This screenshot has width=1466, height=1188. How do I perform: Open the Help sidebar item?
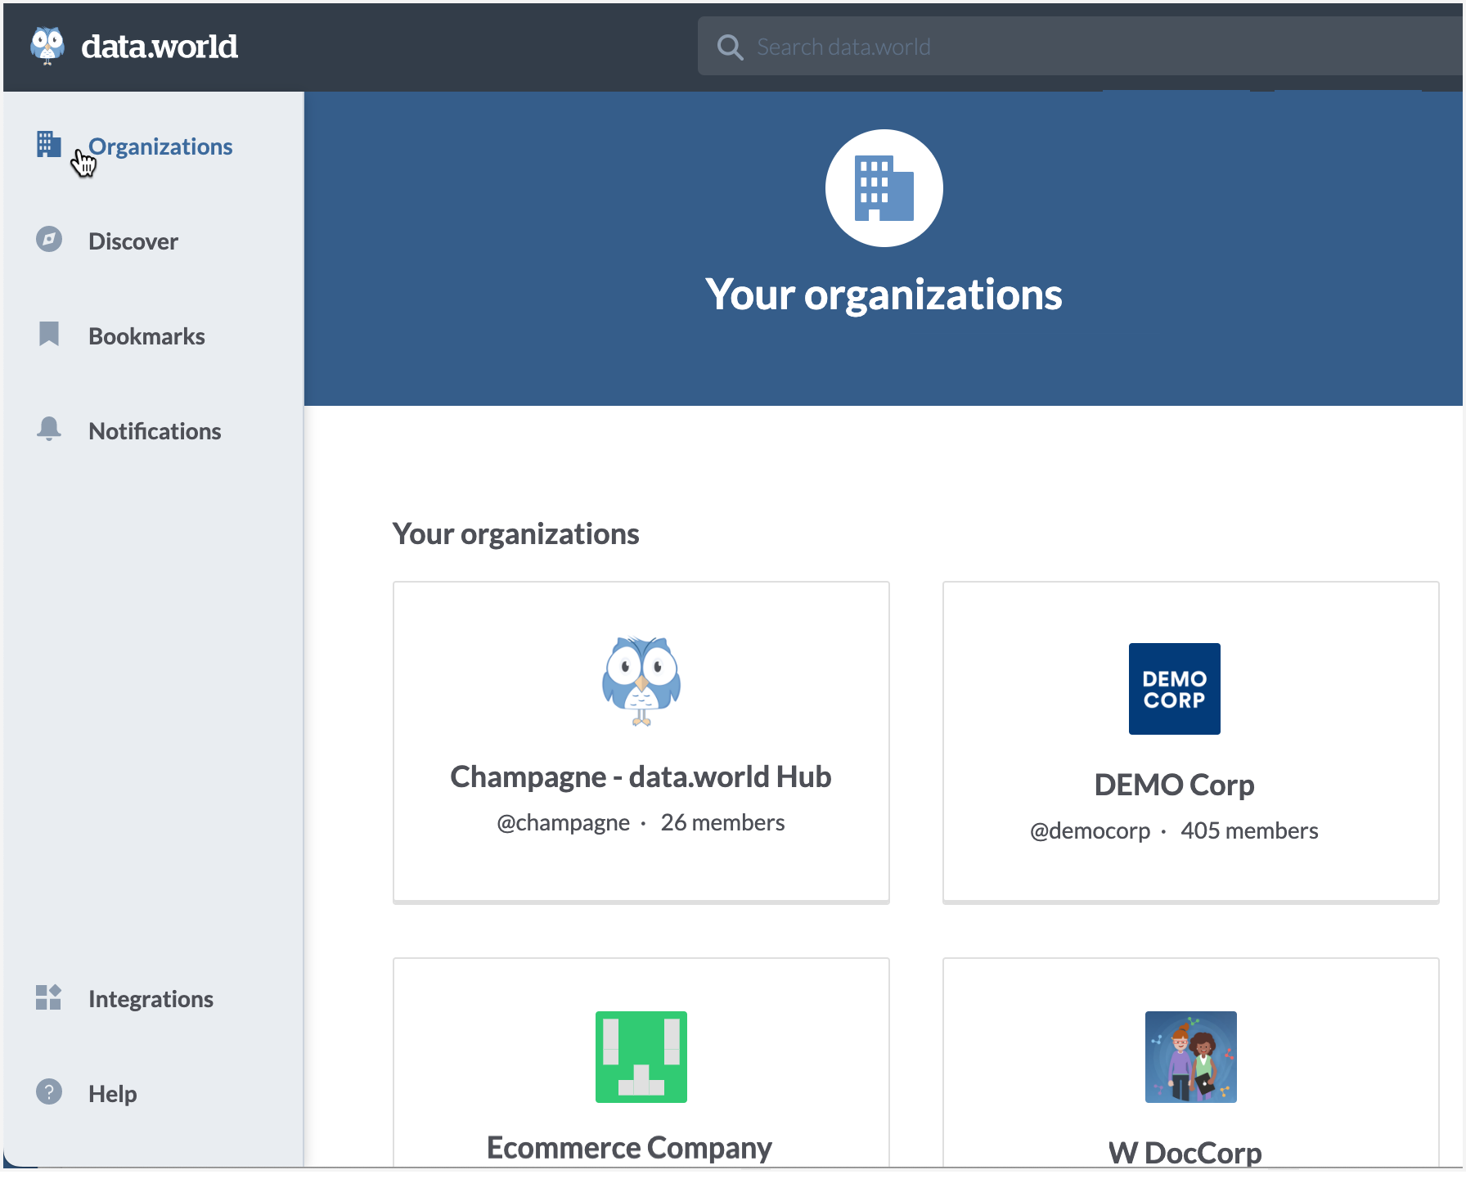(x=113, y=1094)
